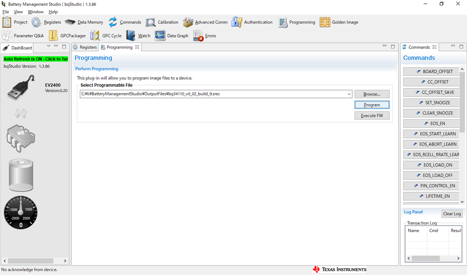Open Advanced Comm toolbox icon
This screenshot has height=275, width=467.
pos(188,22)
